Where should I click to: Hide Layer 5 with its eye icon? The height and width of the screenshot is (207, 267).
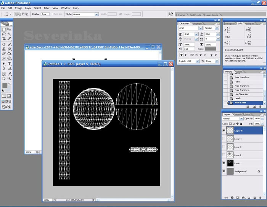pyautogui.click(x=224, y=131)
